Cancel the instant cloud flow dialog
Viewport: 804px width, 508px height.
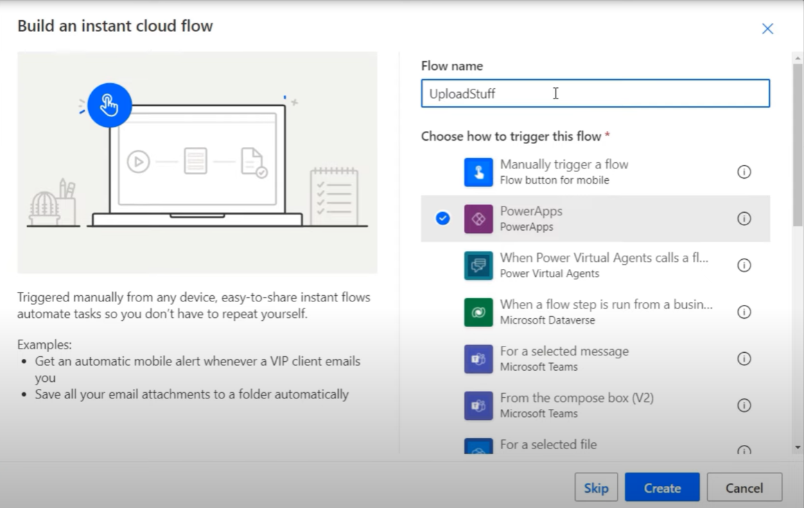(x=744, y=487)
